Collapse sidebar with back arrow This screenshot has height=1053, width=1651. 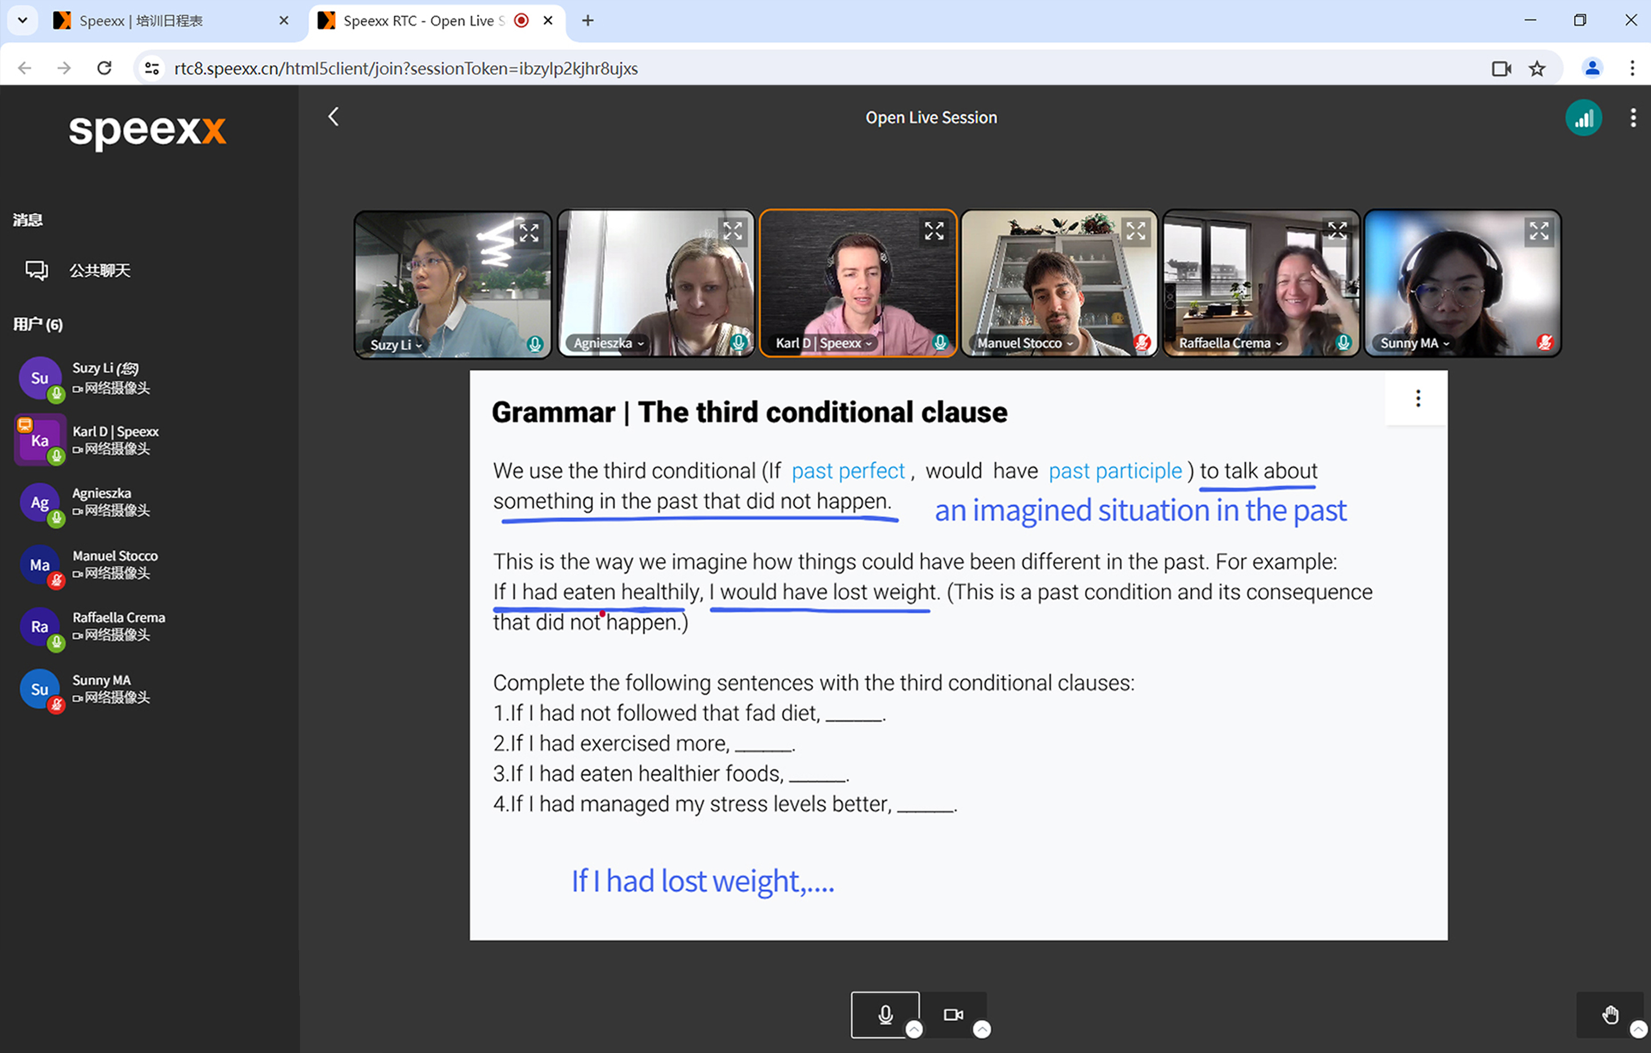pos(334,117)
